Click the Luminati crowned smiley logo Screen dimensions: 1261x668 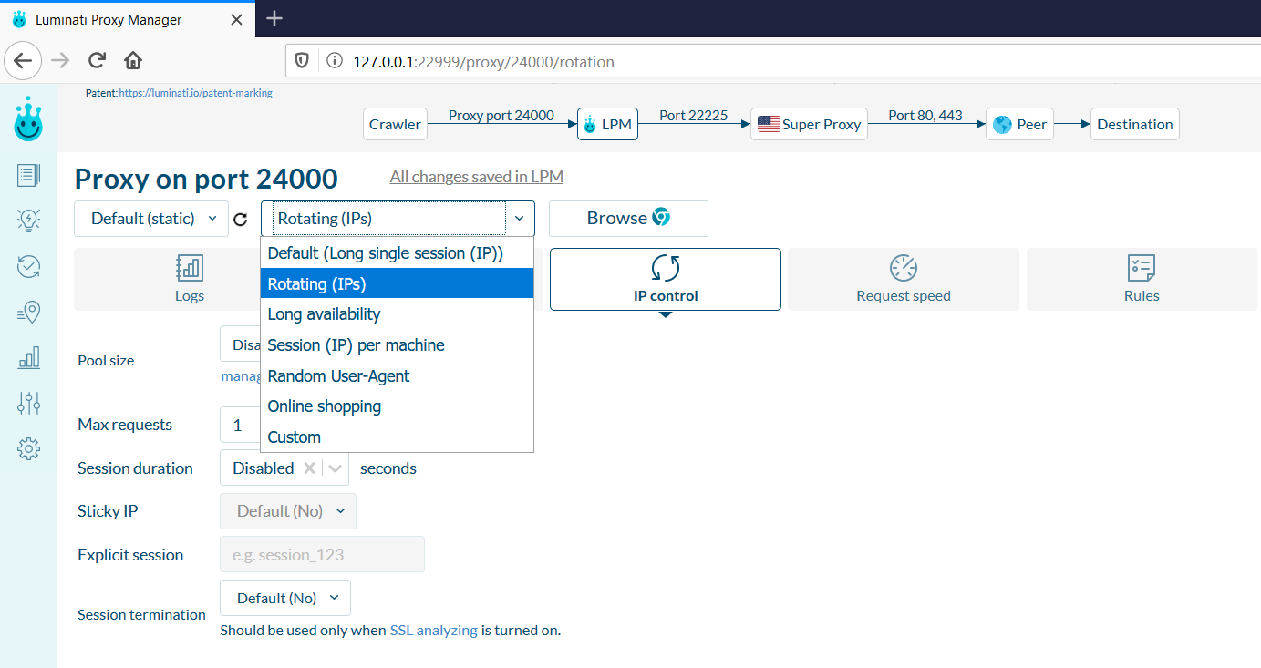point(28,119)
